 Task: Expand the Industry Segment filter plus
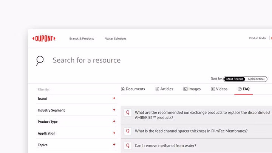tap(114, 110)
